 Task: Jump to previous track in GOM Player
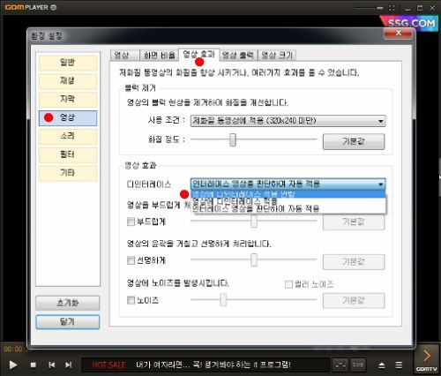pos(52,365)
